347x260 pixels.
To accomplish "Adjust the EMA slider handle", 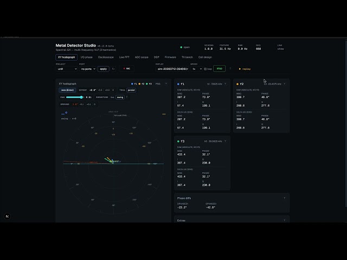I will point(82,97).
